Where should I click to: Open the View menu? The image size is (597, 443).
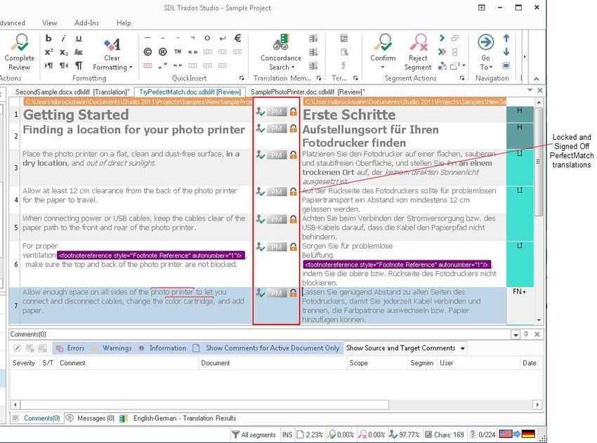tap(49, 23)
